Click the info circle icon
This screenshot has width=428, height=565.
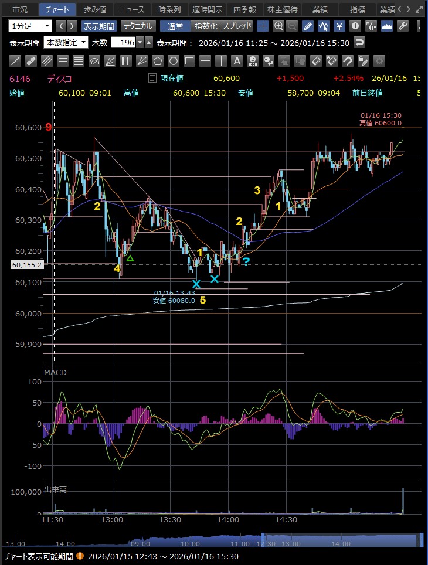355,26
